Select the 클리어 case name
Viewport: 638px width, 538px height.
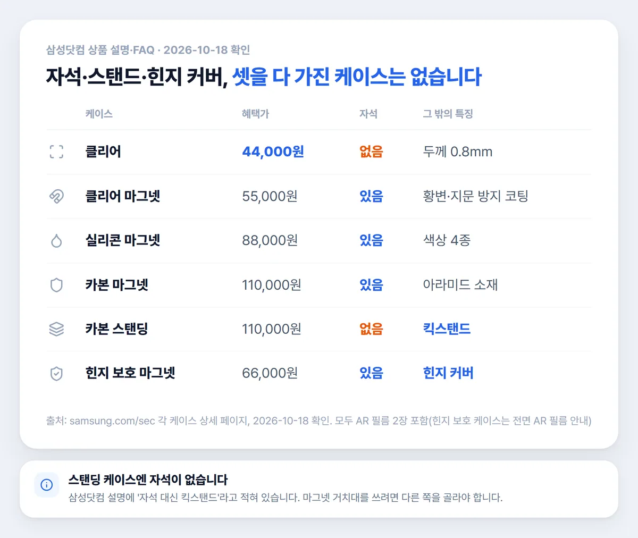[x=103, y=152]
